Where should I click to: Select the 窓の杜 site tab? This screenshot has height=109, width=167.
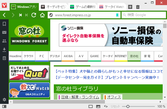(x=134, y=56)
